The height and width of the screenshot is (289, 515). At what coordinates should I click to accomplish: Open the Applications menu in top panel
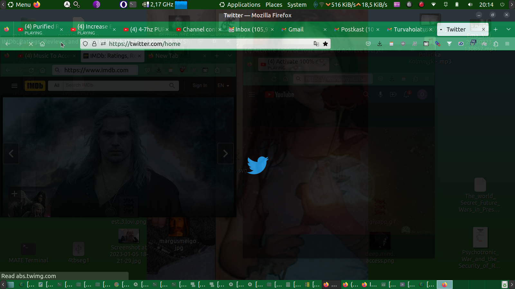240,4
